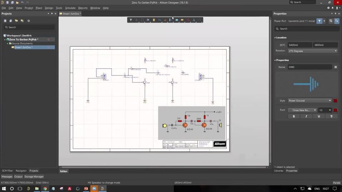Switch to the Navigator panel tab
342x192 pixels.
tap(21, 171)
